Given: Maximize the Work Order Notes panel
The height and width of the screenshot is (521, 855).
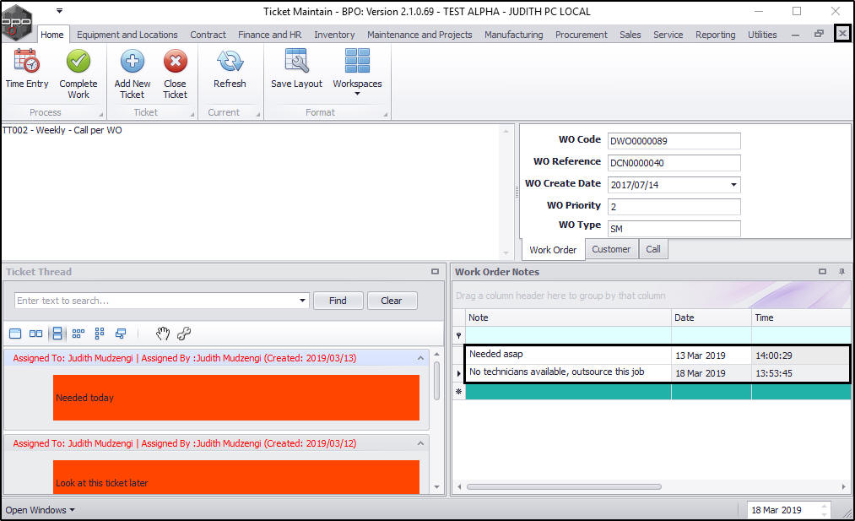Looking at the screenshot, I should point(822,272).
